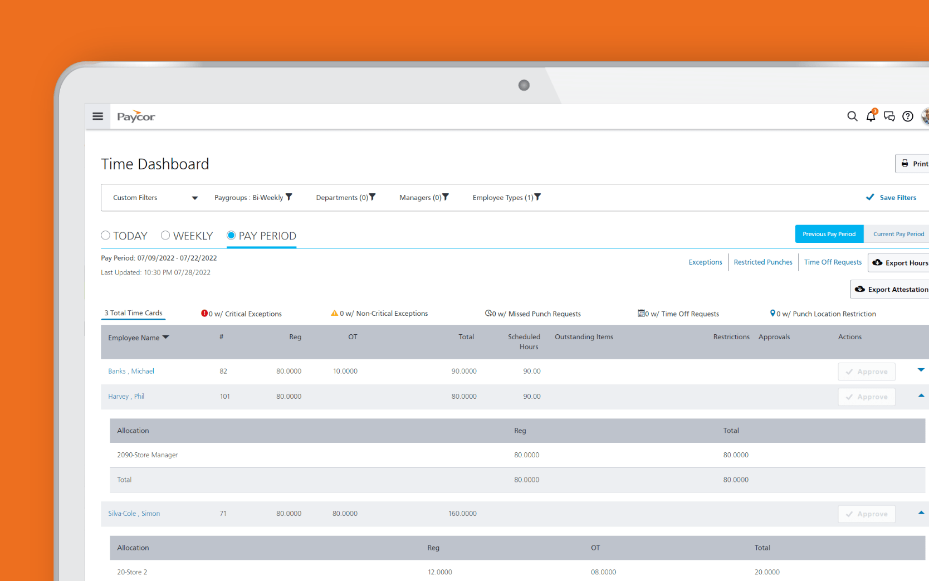Open the Exceptions link
This screenshot has width=929, height=581.
(x=705, y=262)
